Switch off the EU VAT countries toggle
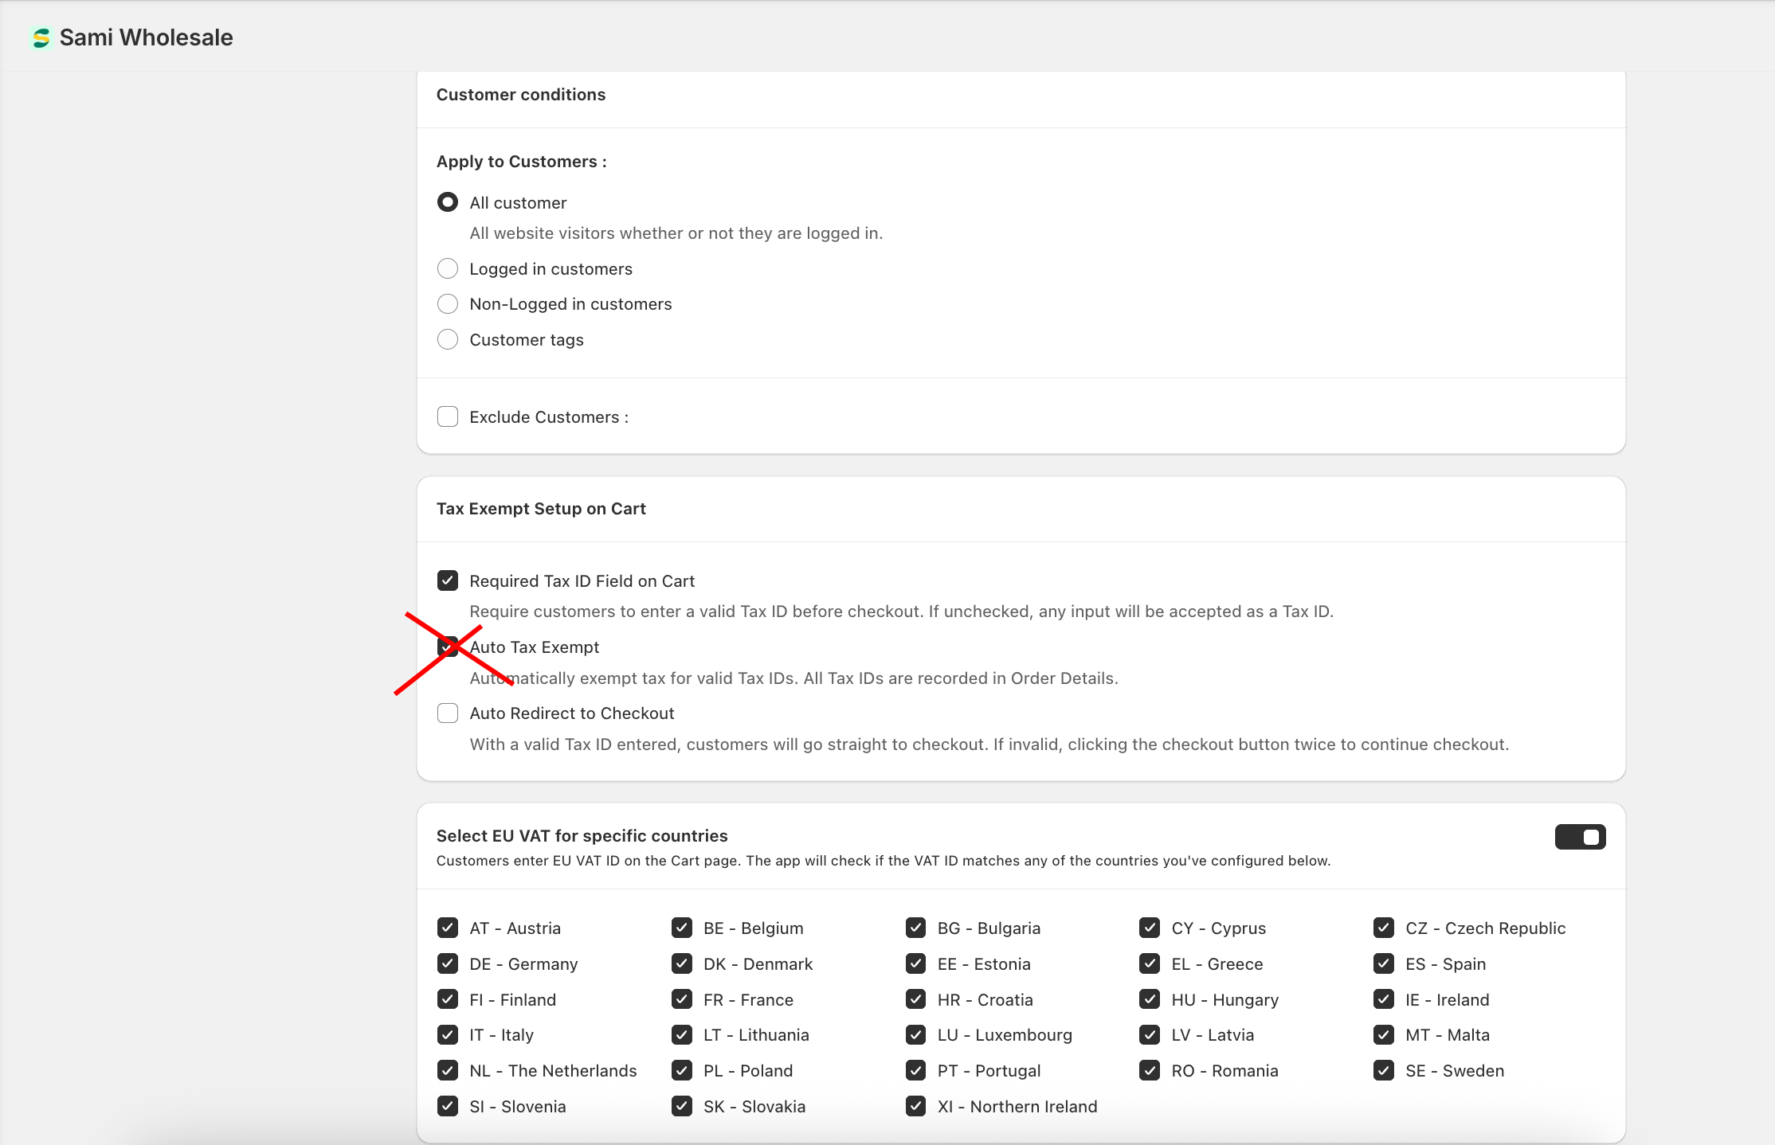 point(1580,837)
